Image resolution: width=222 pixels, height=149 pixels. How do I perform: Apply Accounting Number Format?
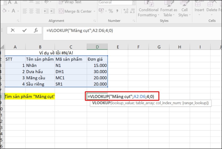101,11
